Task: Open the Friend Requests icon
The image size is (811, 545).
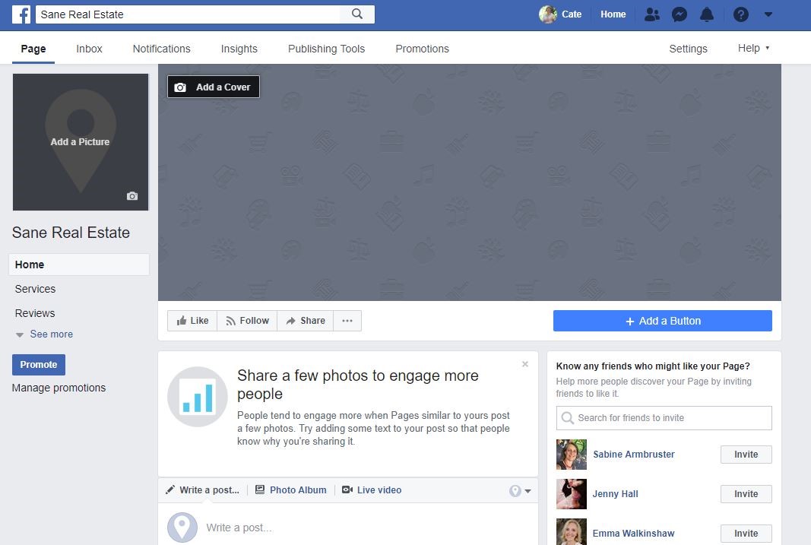Action: pyautogui.click(x=651, y=14)
